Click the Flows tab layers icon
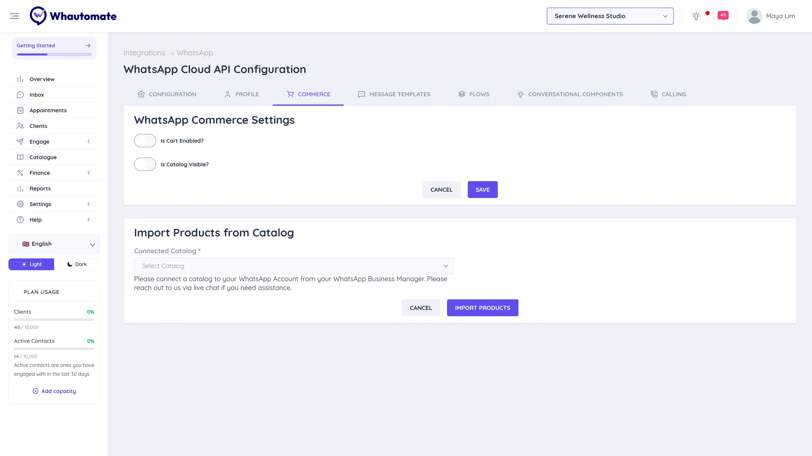 tap(462, 94)
